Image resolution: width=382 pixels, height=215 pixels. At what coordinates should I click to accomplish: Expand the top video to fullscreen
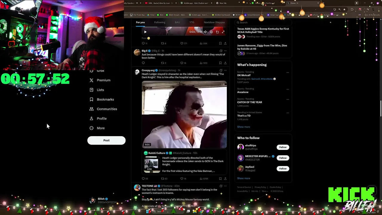[223, 32]
